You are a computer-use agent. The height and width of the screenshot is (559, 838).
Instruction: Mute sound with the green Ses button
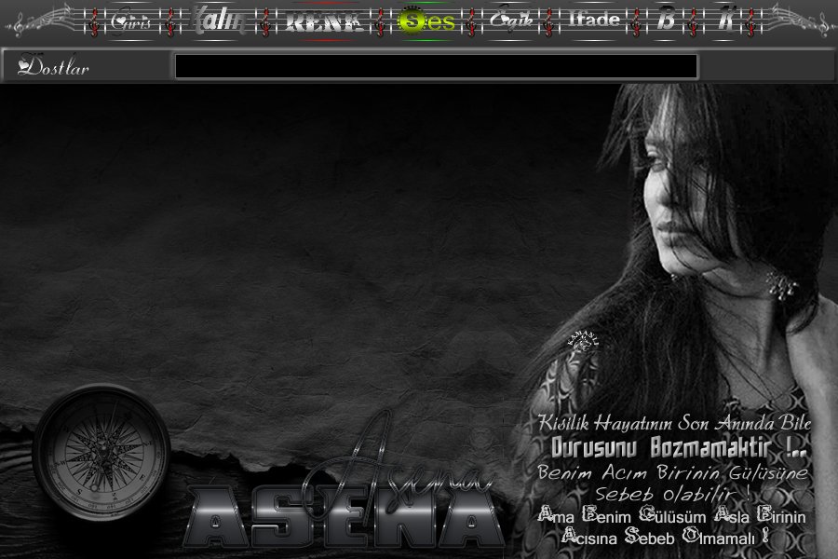point(426,21)
